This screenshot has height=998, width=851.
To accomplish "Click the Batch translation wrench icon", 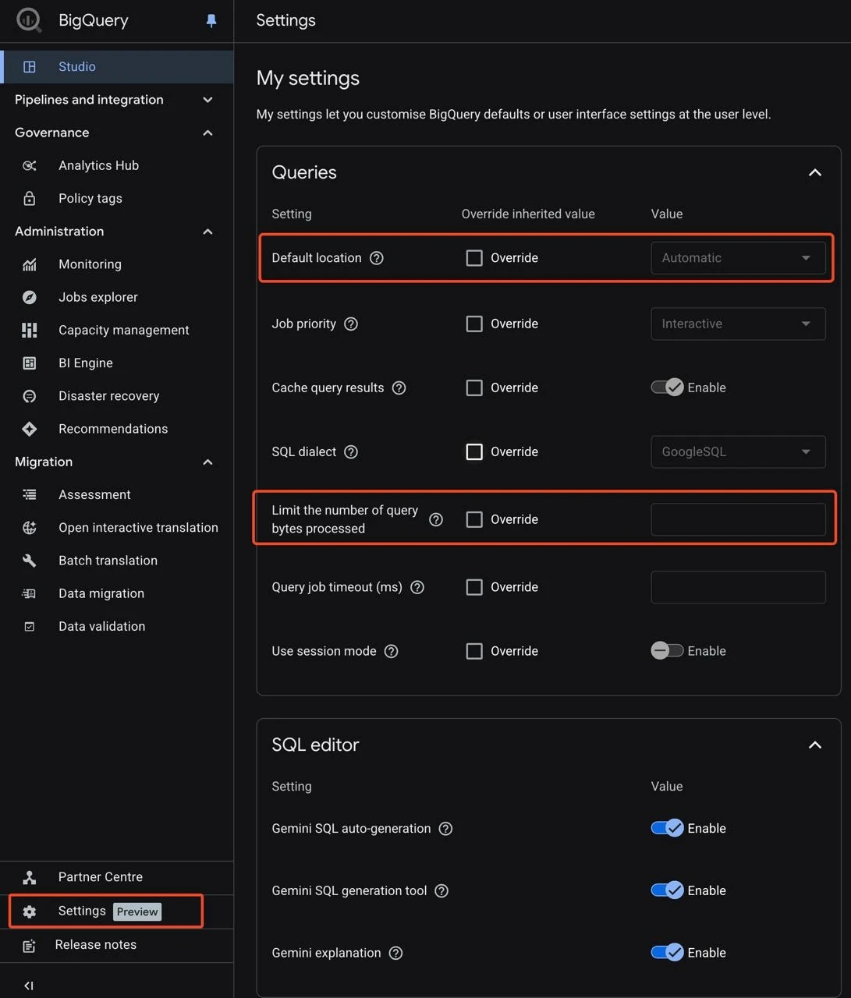I will (x=30, y=561).
